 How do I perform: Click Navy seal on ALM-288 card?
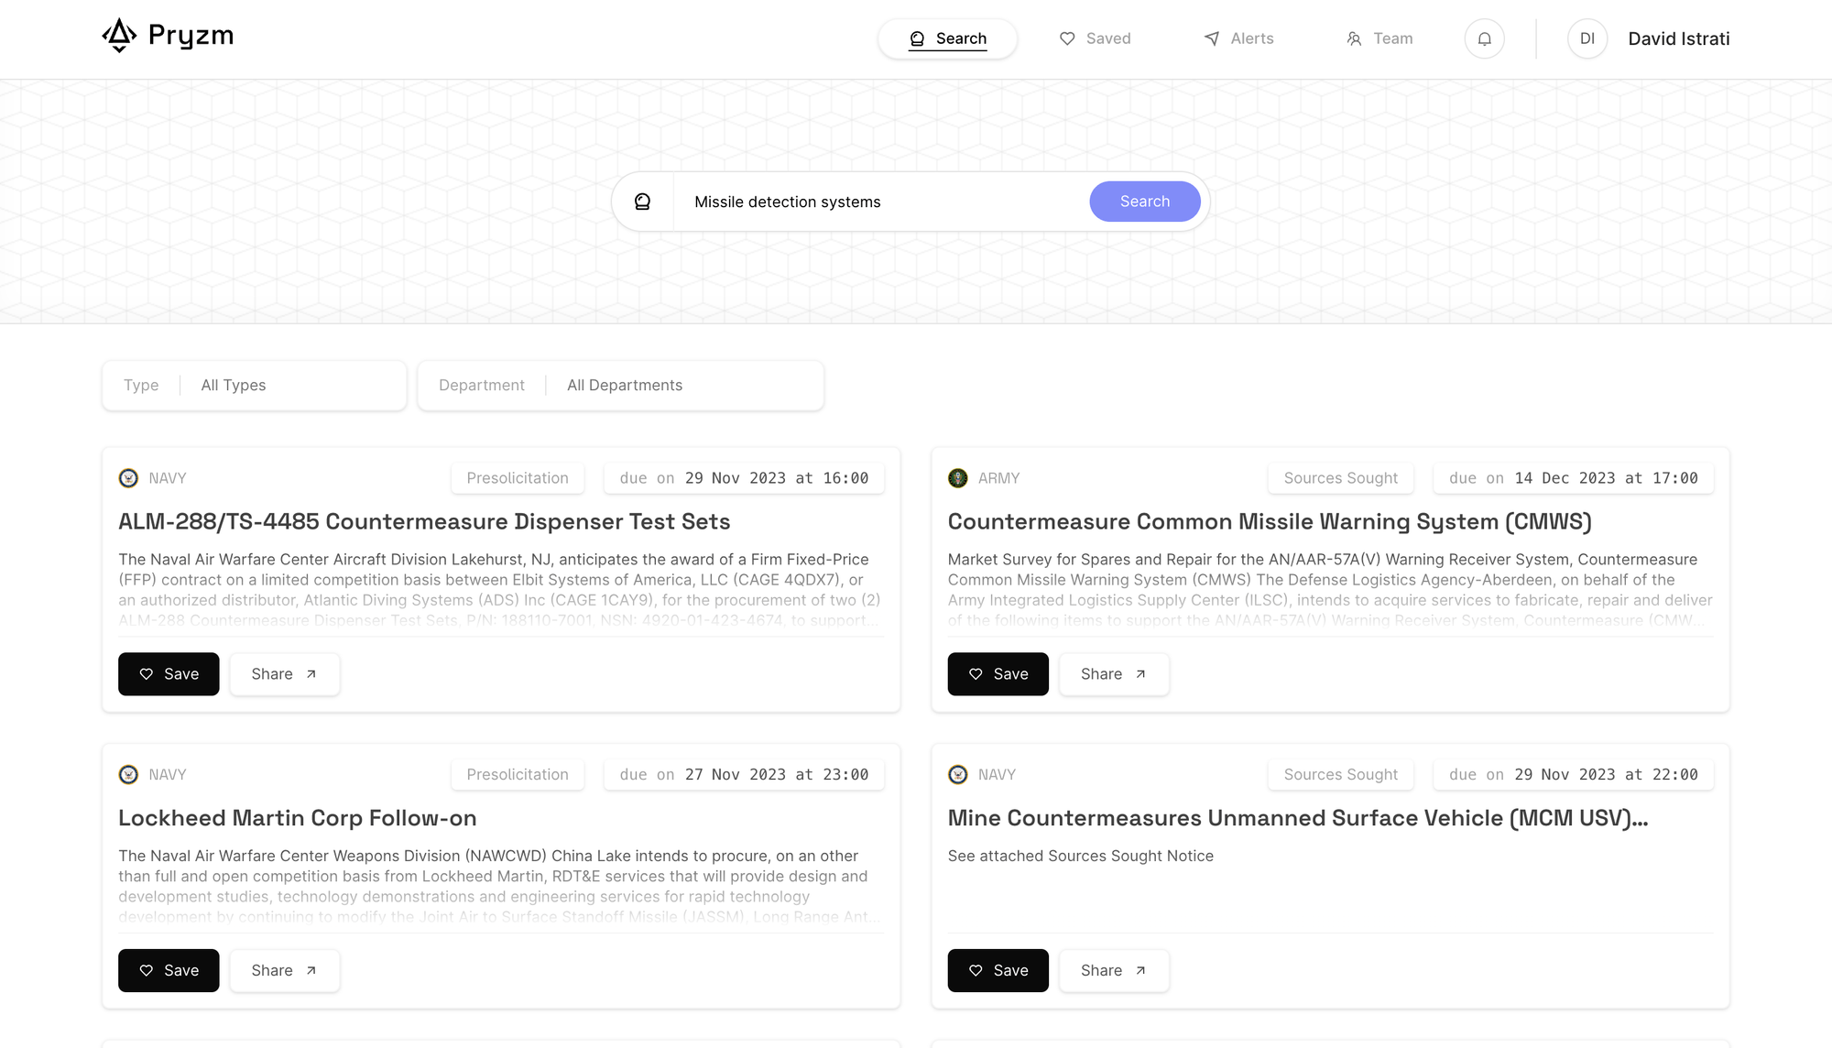pyautogui.click(x=129, y=478)
